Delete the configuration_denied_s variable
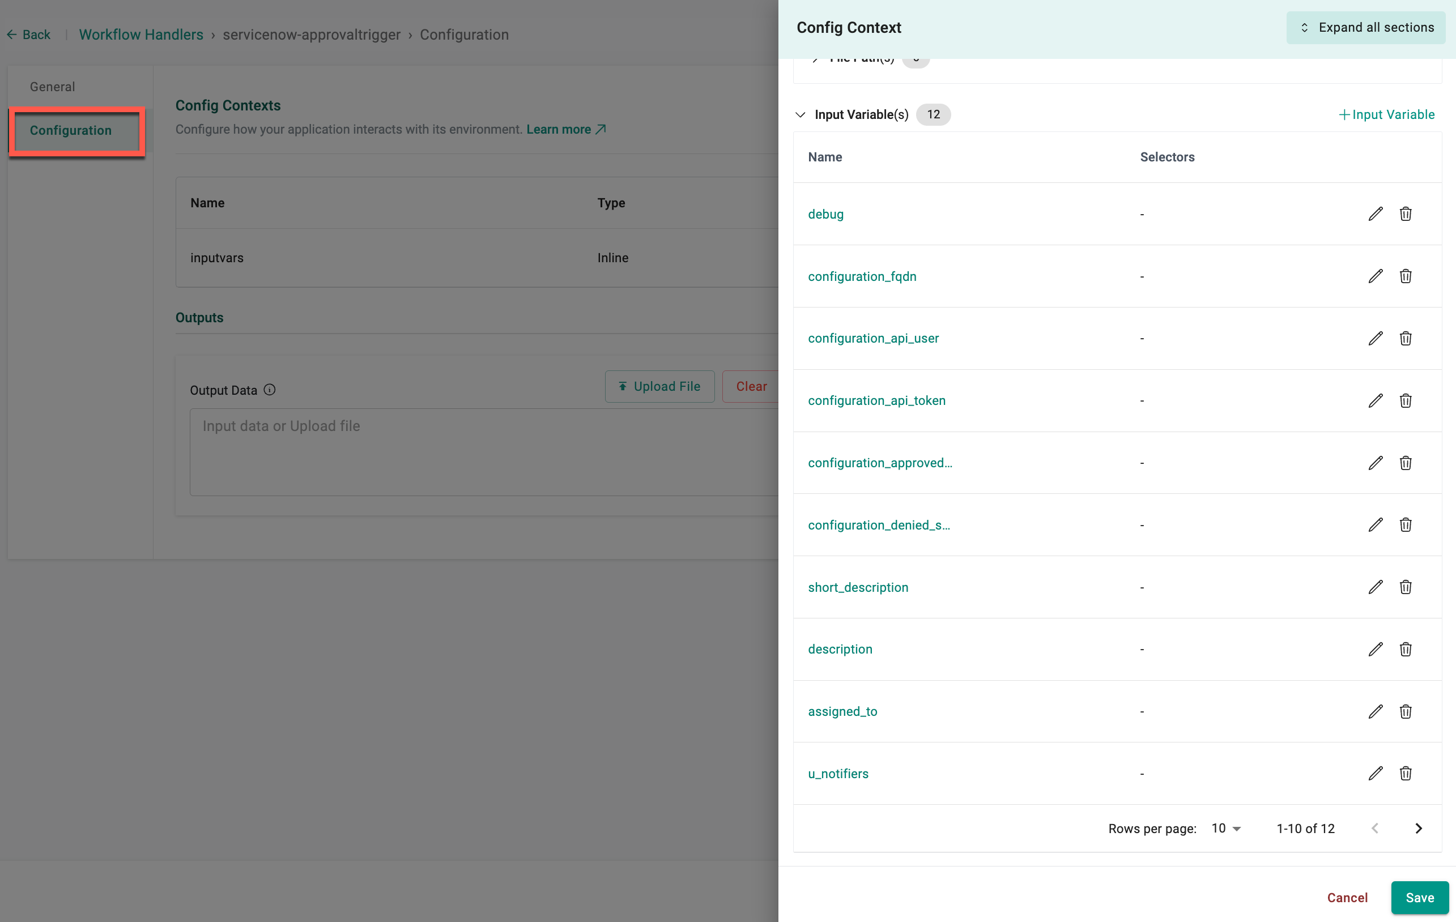The height and width of the screenshot is (922, 1456). click(x=1405, y=525)
